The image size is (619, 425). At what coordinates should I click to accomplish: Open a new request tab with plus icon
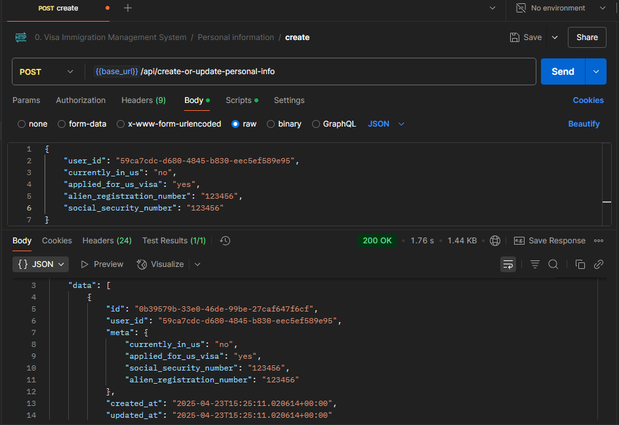pos(127,8)
